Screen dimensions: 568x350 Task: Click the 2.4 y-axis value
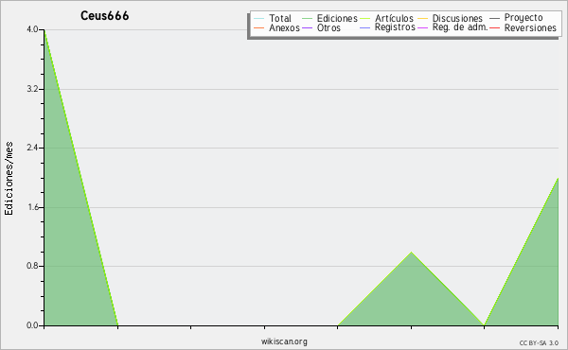click(x=32, y=148)
